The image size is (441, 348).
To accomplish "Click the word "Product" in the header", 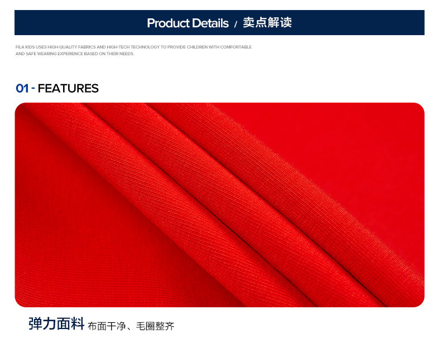I will [168, 23].
